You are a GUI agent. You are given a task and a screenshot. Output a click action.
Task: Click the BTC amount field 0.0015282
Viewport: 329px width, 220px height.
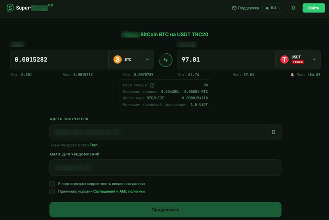click(60, 60)
